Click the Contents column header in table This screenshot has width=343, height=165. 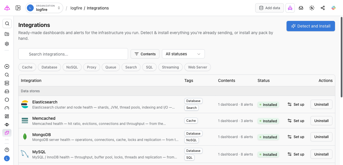[227, 80]
